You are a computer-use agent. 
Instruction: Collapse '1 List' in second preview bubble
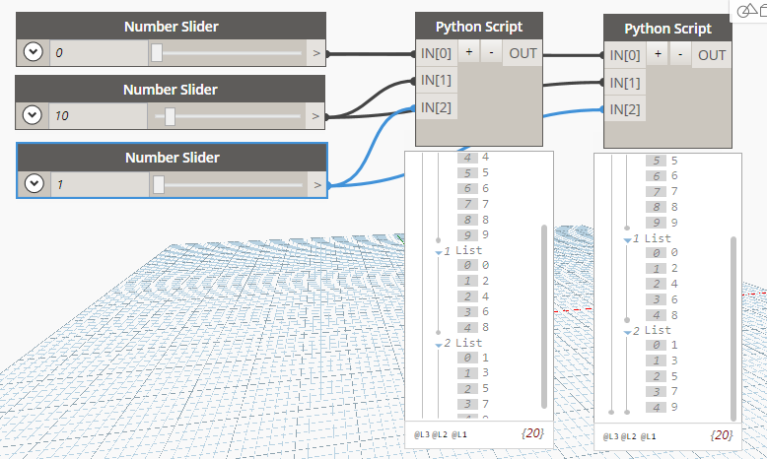pos(628,240)
